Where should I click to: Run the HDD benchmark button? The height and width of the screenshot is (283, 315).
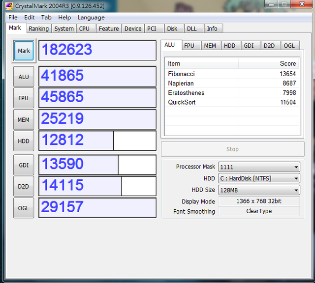click(24, 141)
